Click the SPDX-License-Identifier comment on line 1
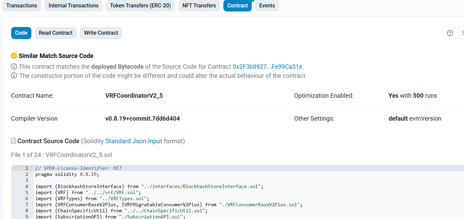Screen dimensions: 464x219 tap(79, 168)
